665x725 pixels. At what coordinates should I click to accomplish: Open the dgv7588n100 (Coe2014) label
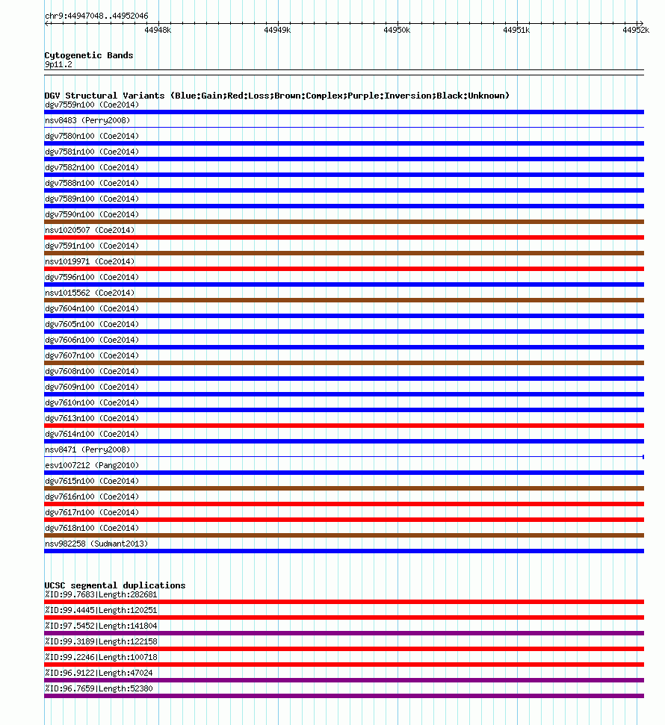pos(92,184)
